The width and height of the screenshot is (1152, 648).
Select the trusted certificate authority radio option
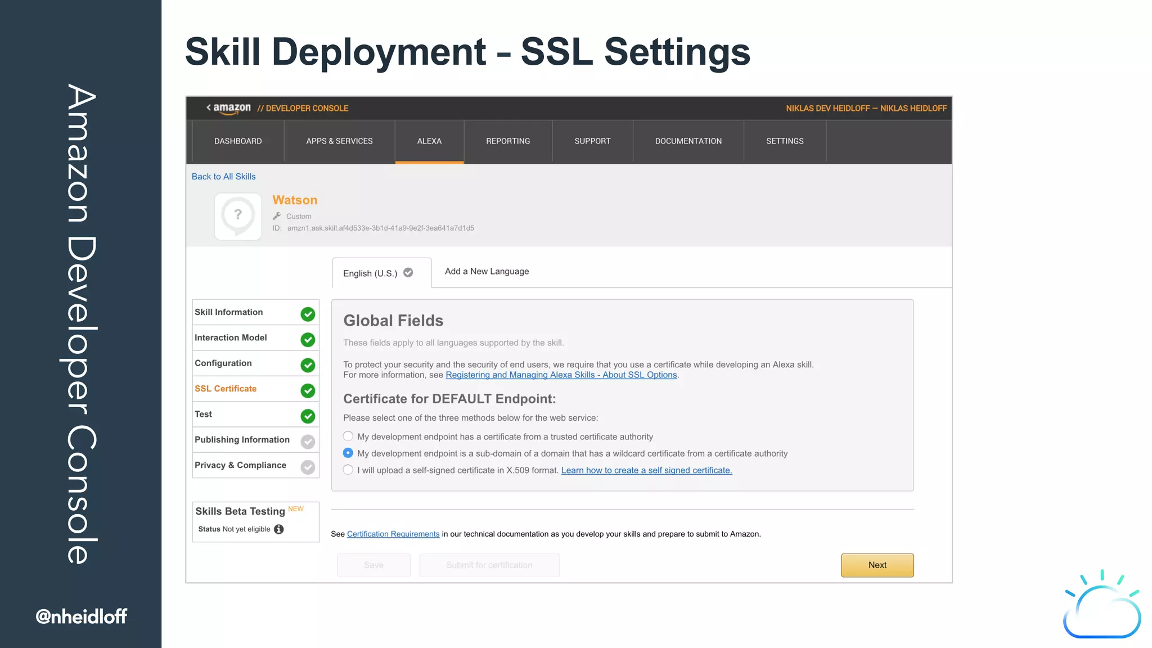[348, 436]
